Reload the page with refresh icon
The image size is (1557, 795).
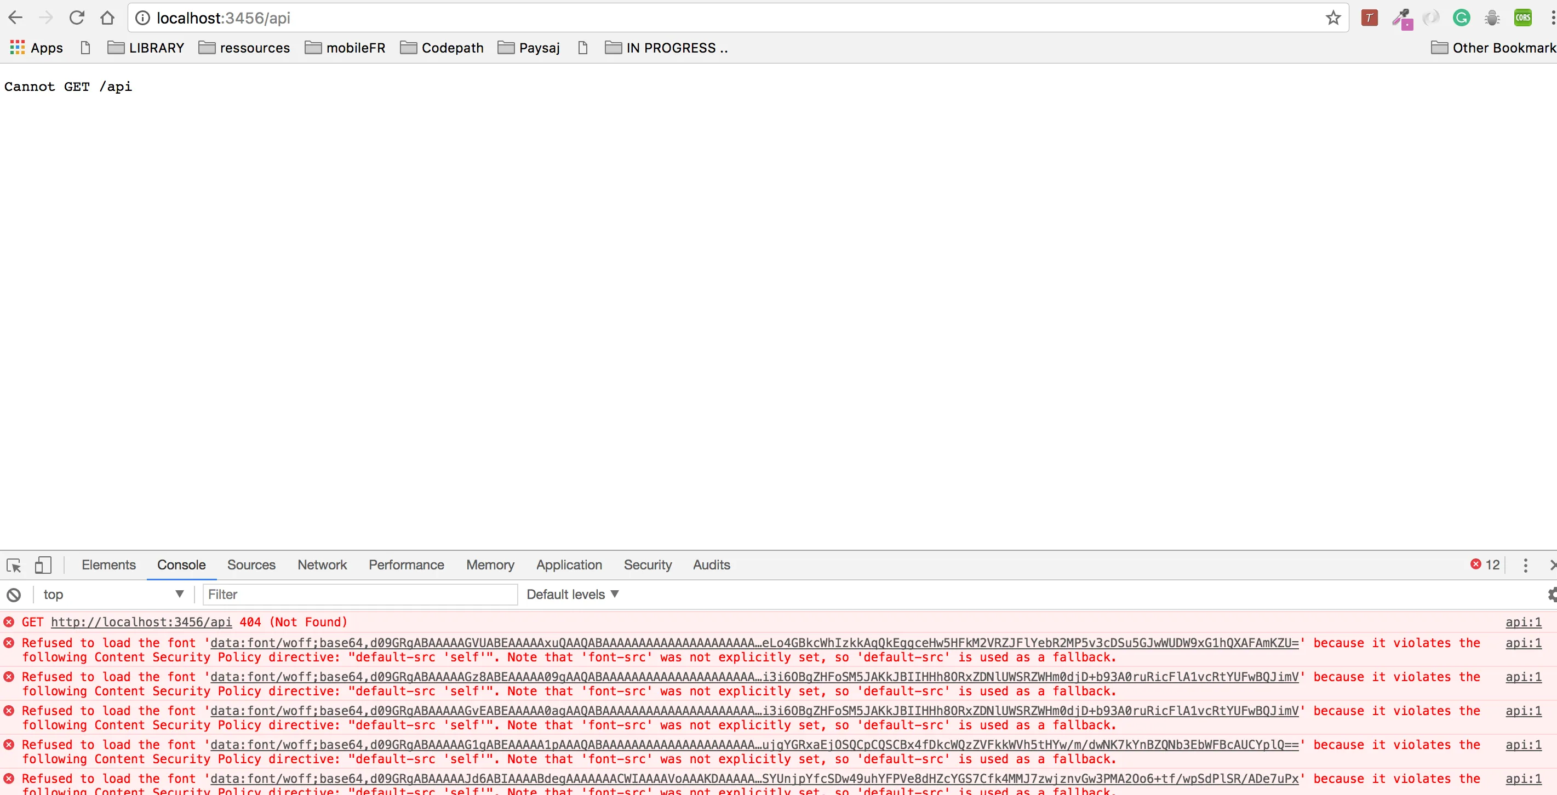tap(77, 18)
